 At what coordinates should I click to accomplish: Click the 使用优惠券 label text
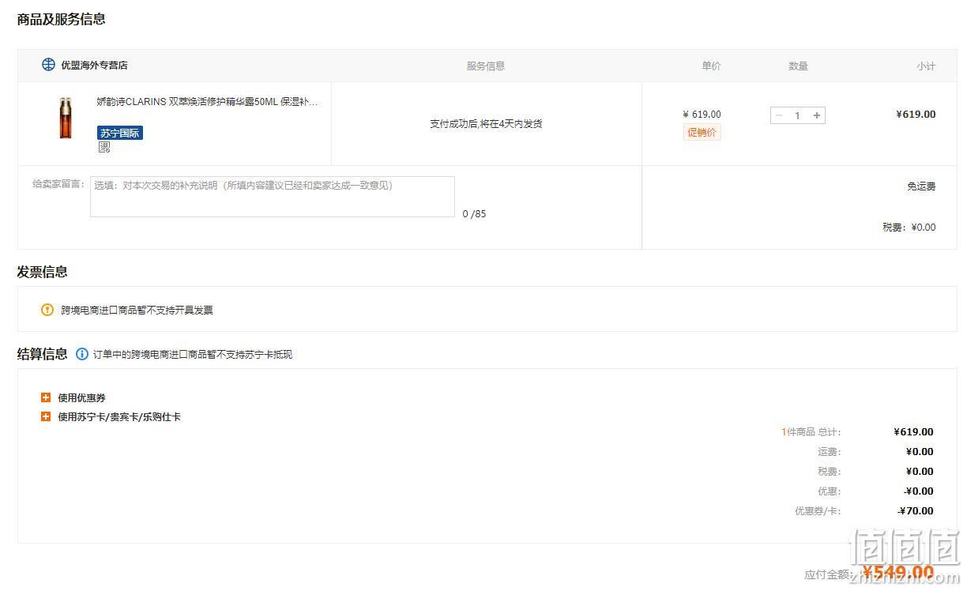[81, 398]
